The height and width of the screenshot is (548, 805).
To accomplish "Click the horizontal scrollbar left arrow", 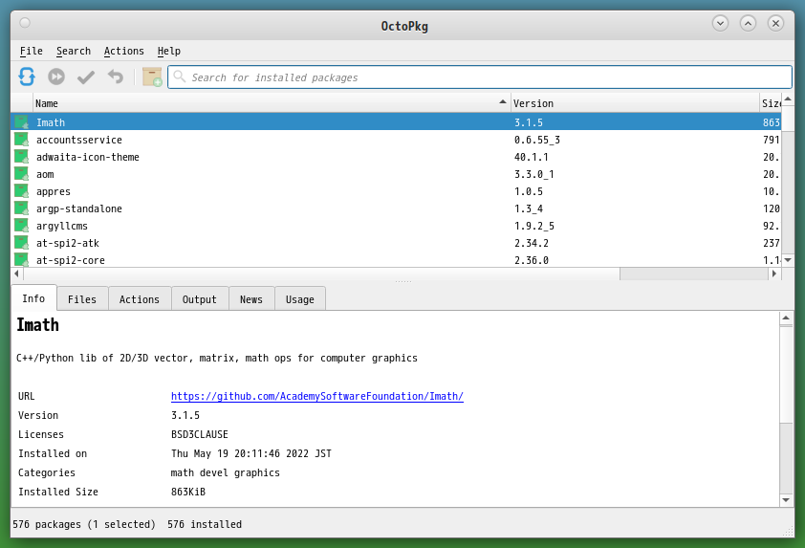I will pos(16,274).
